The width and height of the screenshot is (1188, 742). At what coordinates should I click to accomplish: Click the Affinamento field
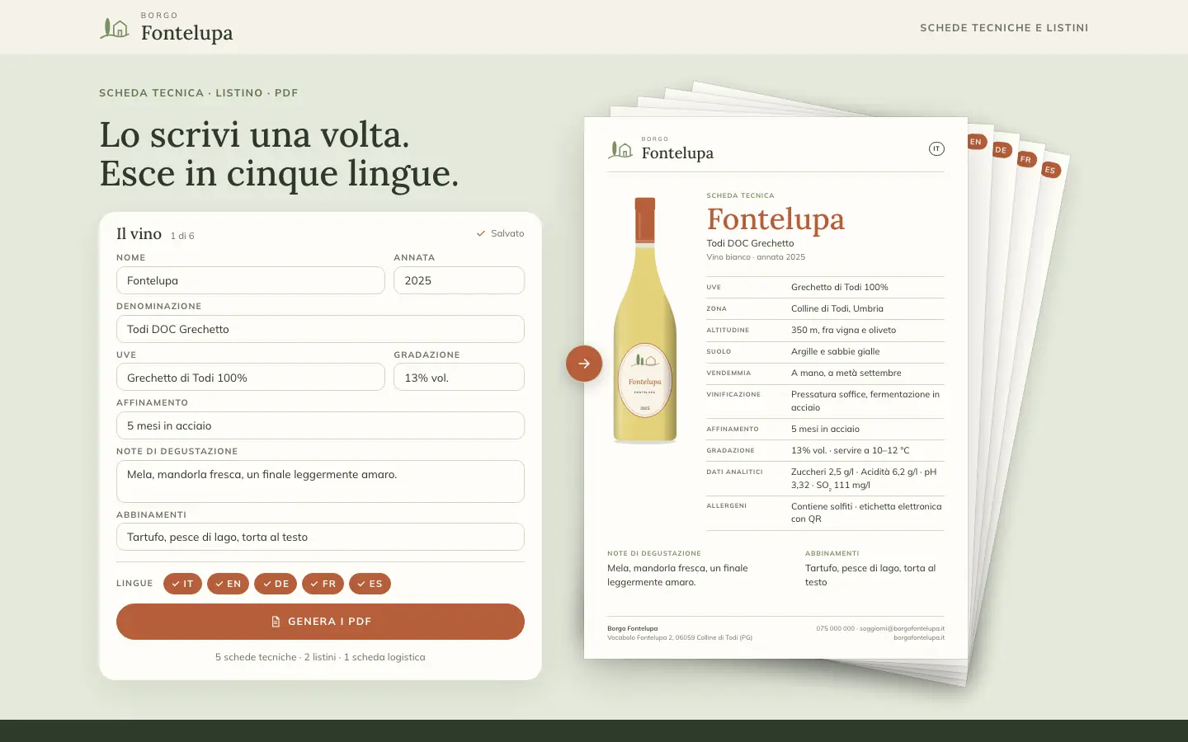(x=320, y=425)
